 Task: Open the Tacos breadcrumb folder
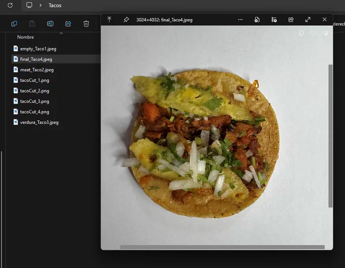coord(55,5)
